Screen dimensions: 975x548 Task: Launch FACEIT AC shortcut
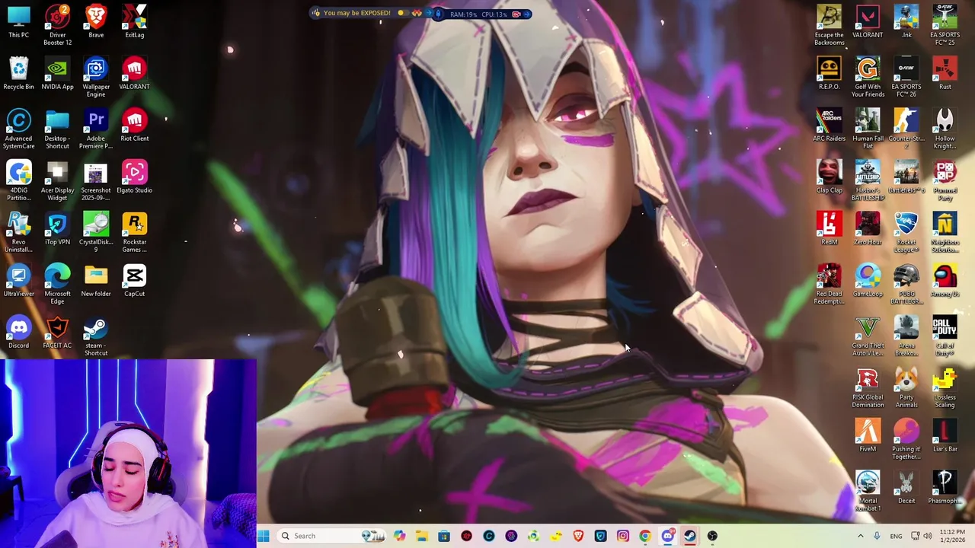coord(57,332)
